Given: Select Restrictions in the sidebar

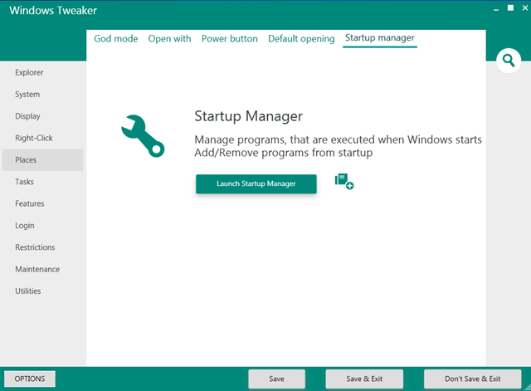Looking at the screenshot, I should tap(42, 247).
